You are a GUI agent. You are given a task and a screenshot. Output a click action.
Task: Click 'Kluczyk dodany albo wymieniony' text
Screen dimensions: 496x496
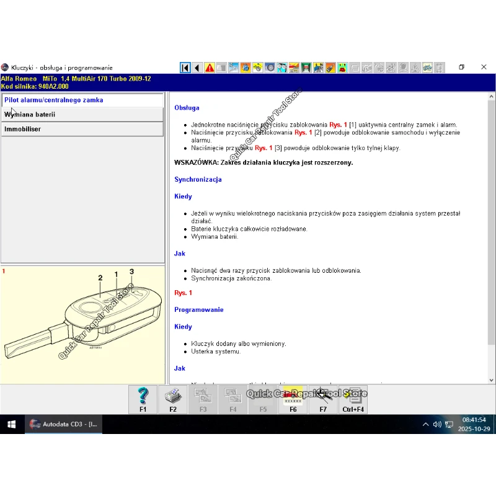[239, 344]
